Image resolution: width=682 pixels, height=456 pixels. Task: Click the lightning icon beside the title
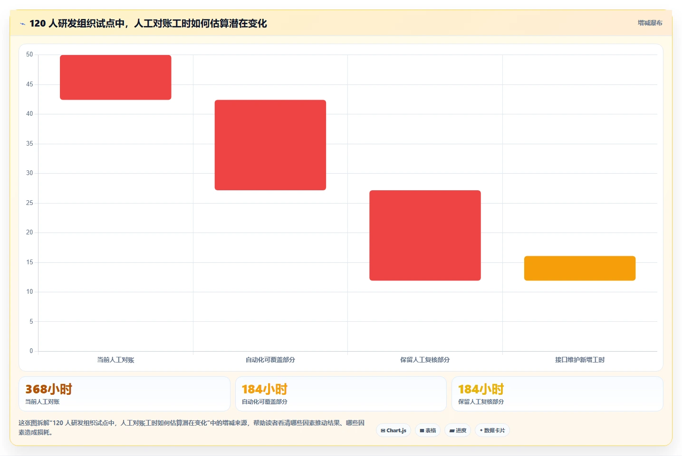point(22,24)
